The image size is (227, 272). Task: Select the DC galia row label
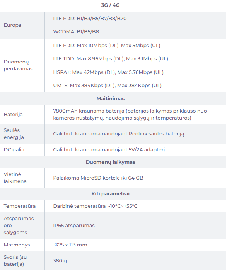pos(14,149)
